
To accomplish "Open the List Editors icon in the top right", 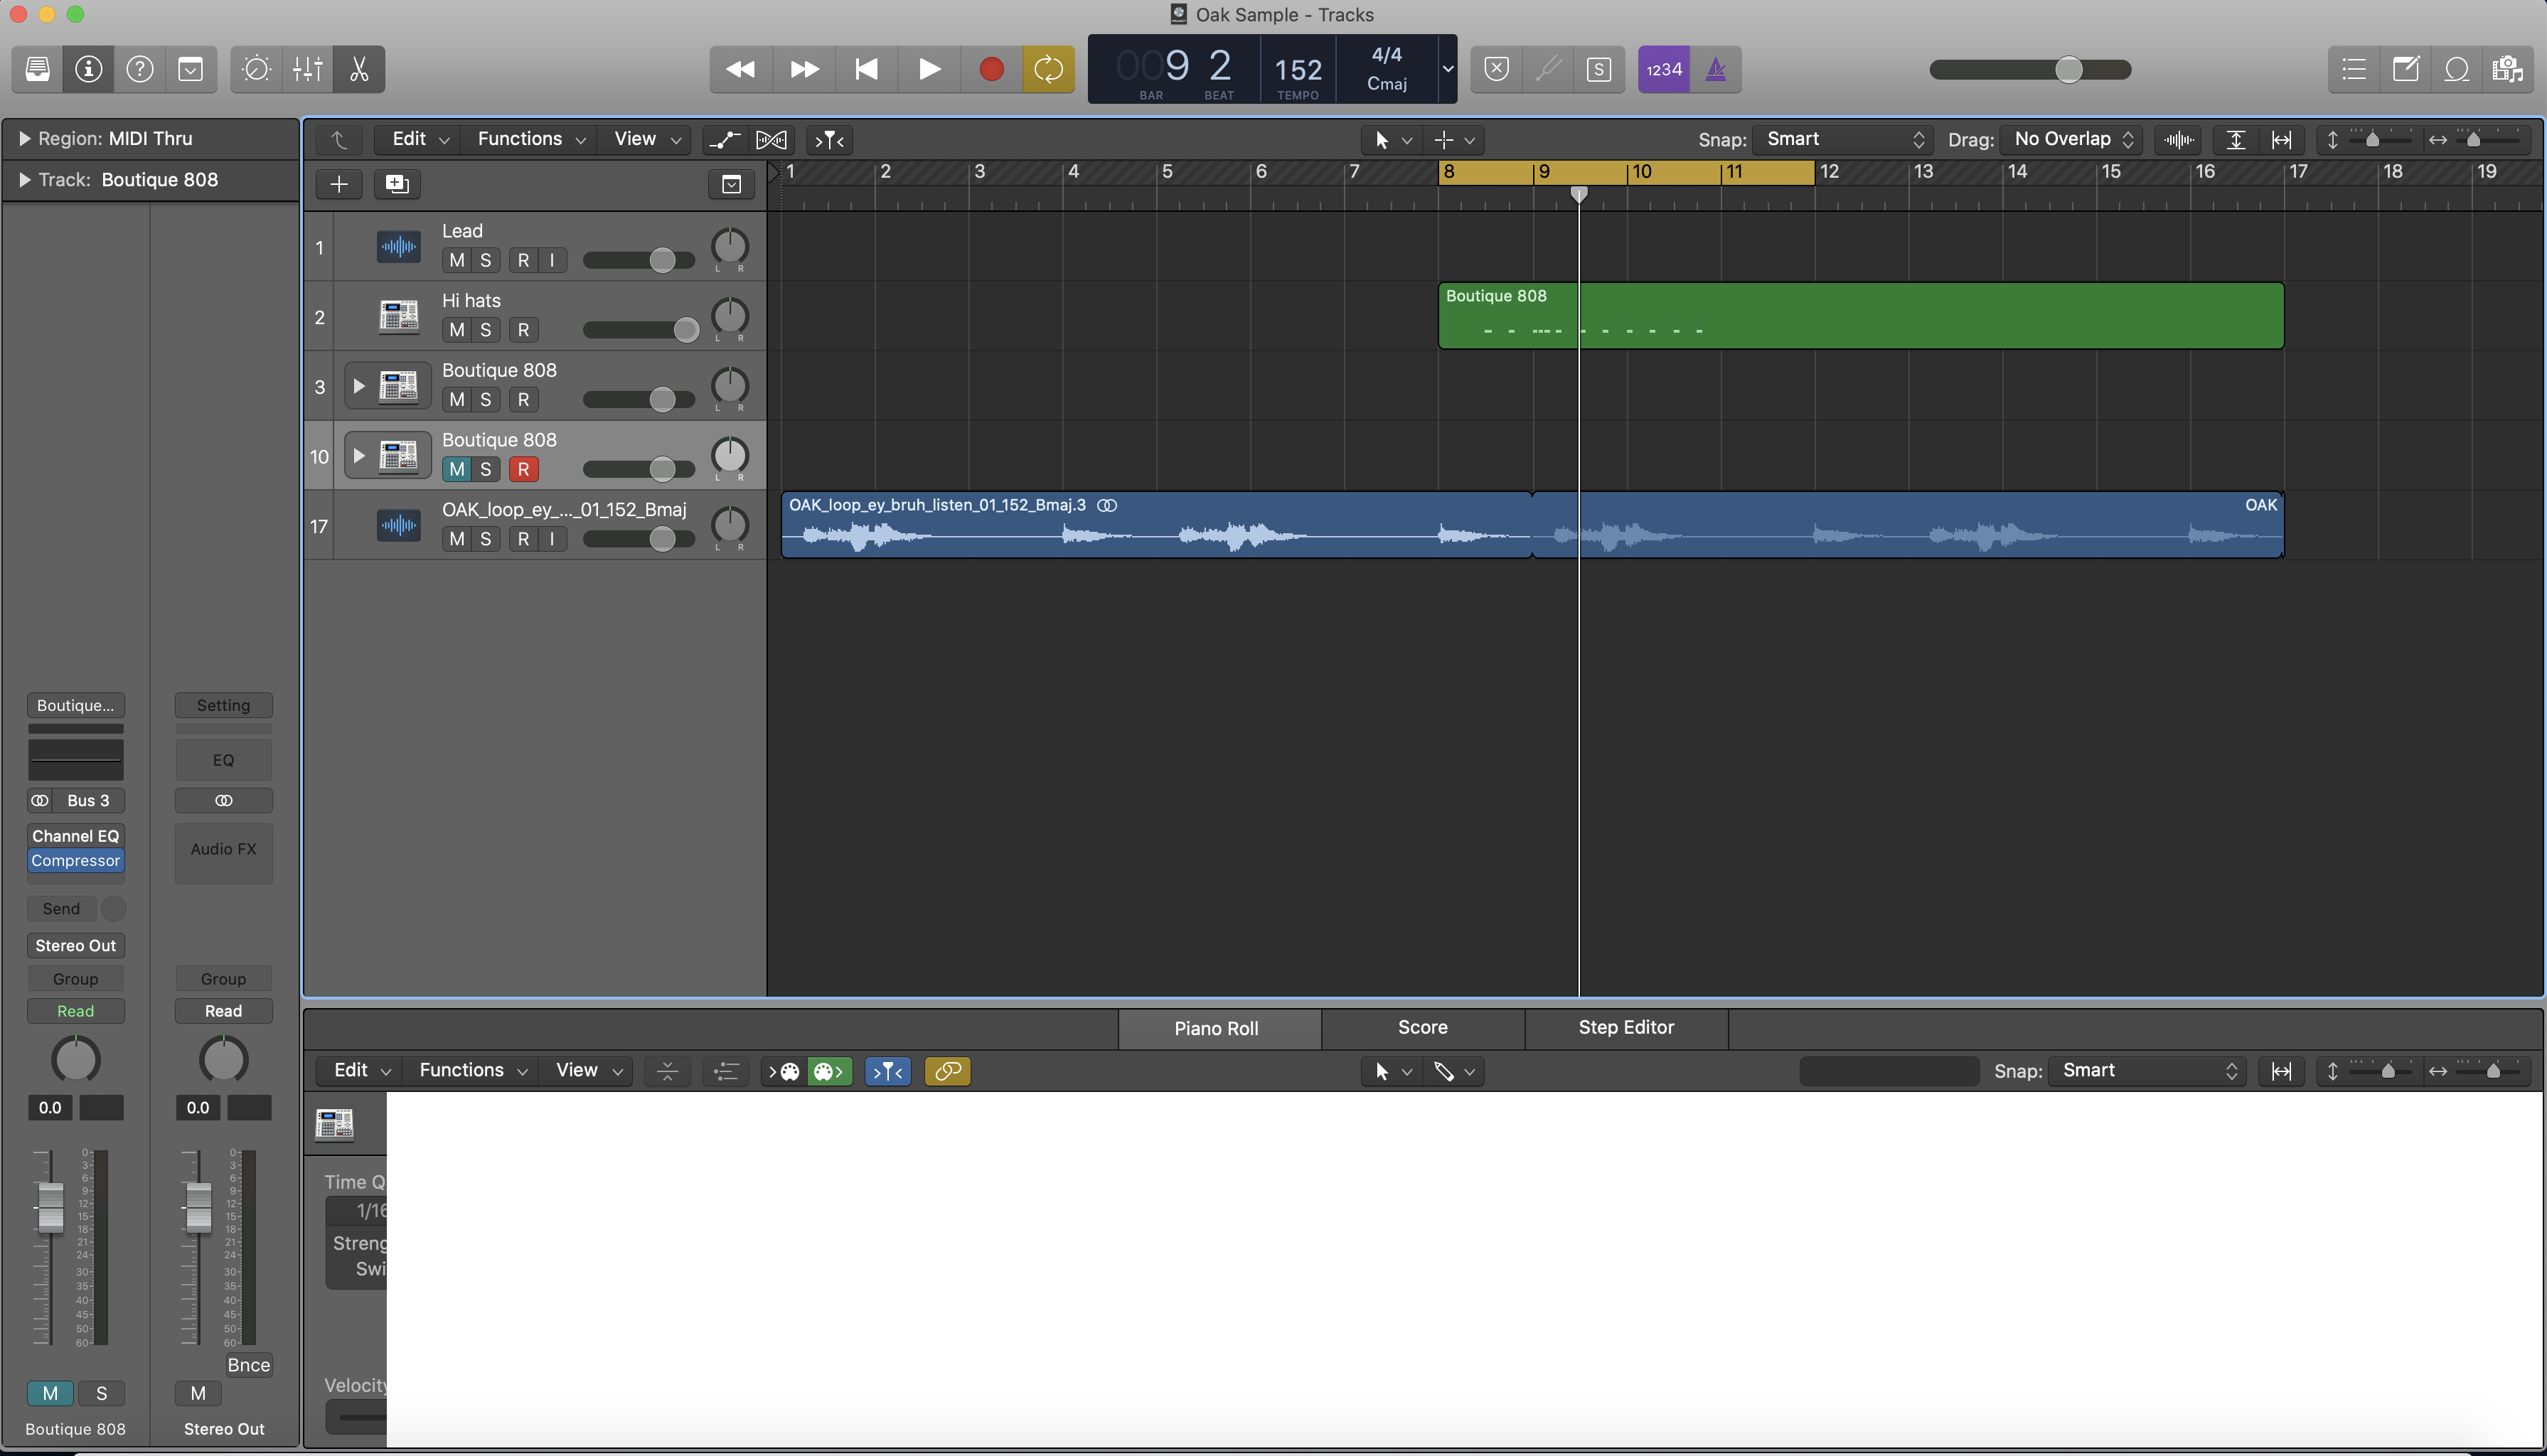I will pos(2353,69).
